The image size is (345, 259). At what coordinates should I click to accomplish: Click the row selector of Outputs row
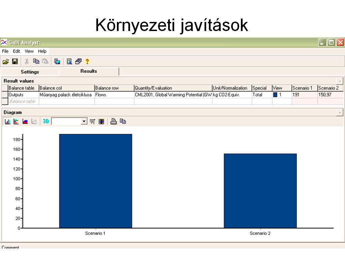[x=5, y=95]
